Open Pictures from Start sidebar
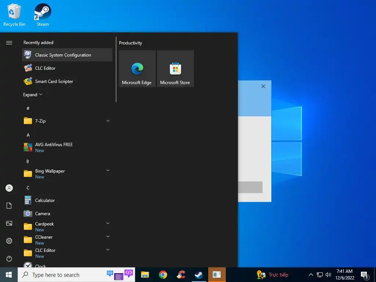Image resolution: width=376 pixels, height=282 pixels. pyautogui.click(x=9, y=223)
